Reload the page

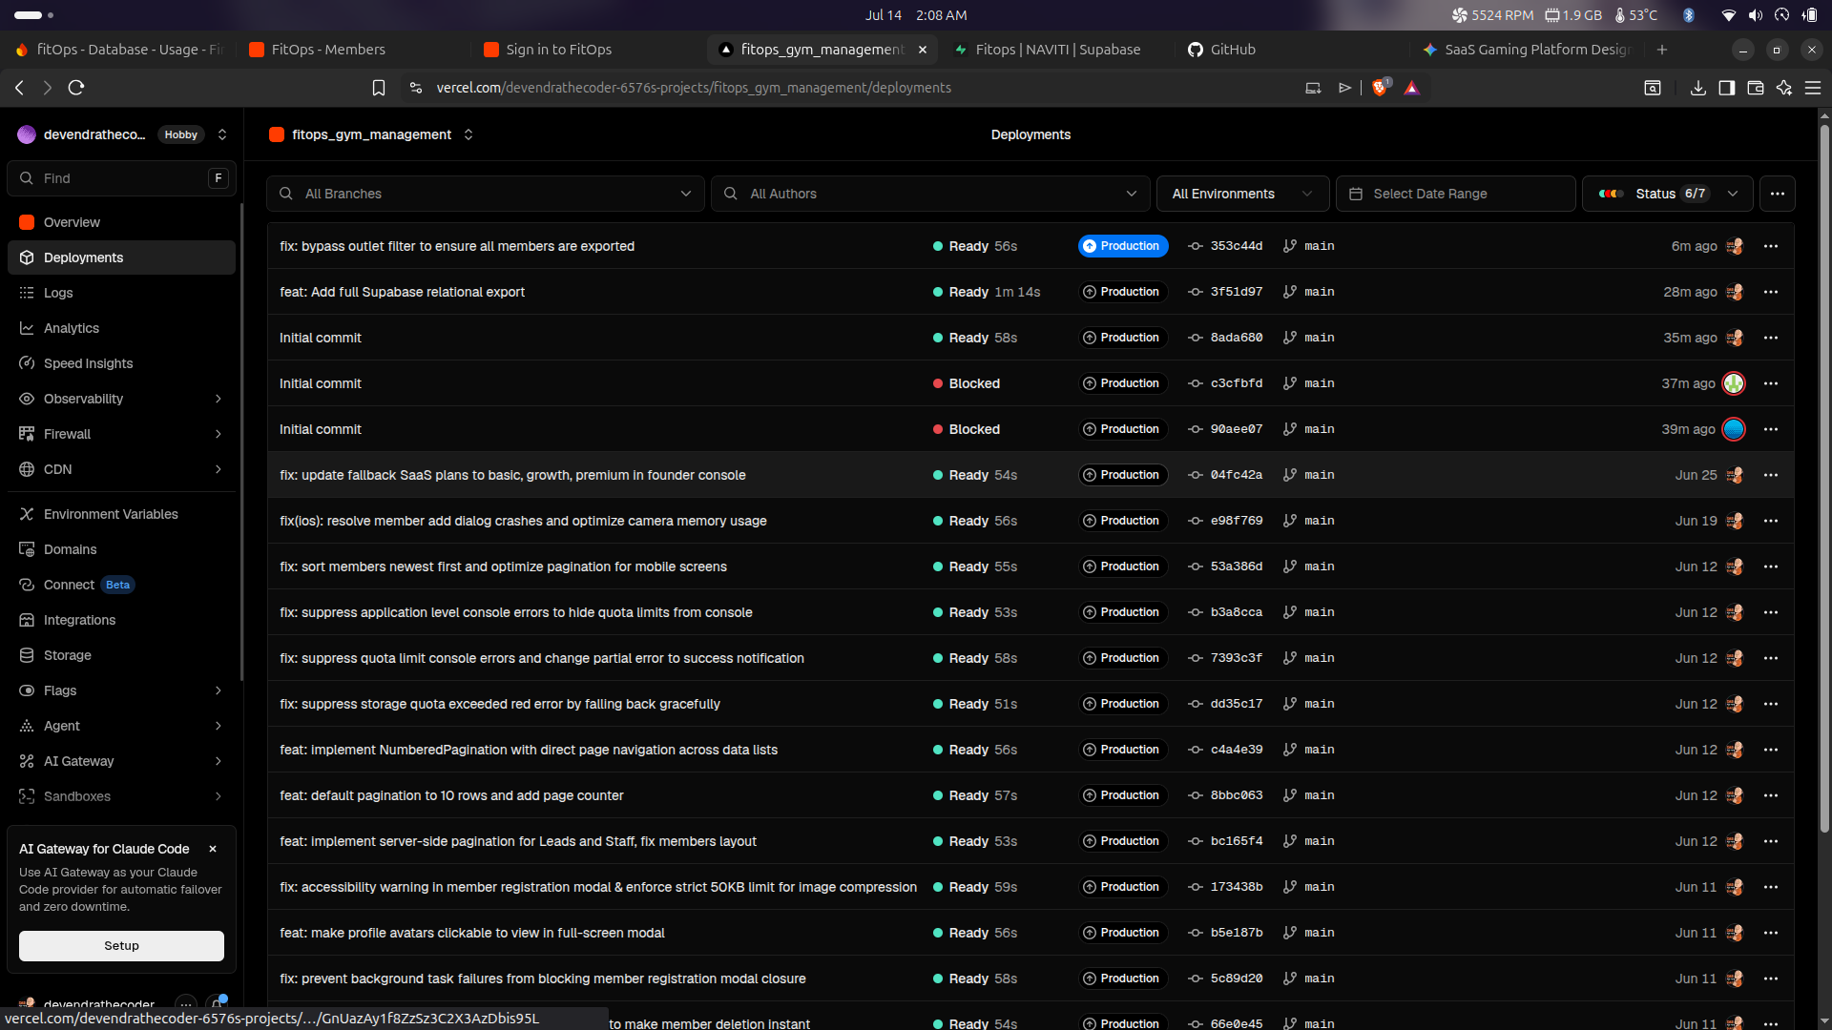pyautogui.click(x=76, y=88)
